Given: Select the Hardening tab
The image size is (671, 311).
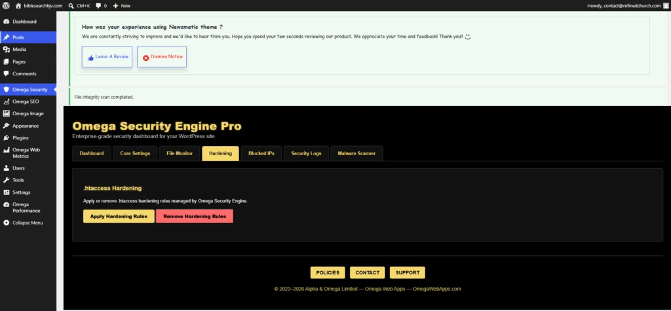Looking at the screenshot, I should coord(220,154).
